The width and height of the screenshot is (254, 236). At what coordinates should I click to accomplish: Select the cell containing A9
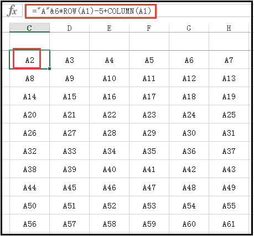(x=69, y=78)
